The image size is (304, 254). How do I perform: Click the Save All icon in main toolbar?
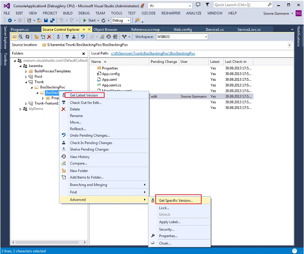tap(52, 21)
